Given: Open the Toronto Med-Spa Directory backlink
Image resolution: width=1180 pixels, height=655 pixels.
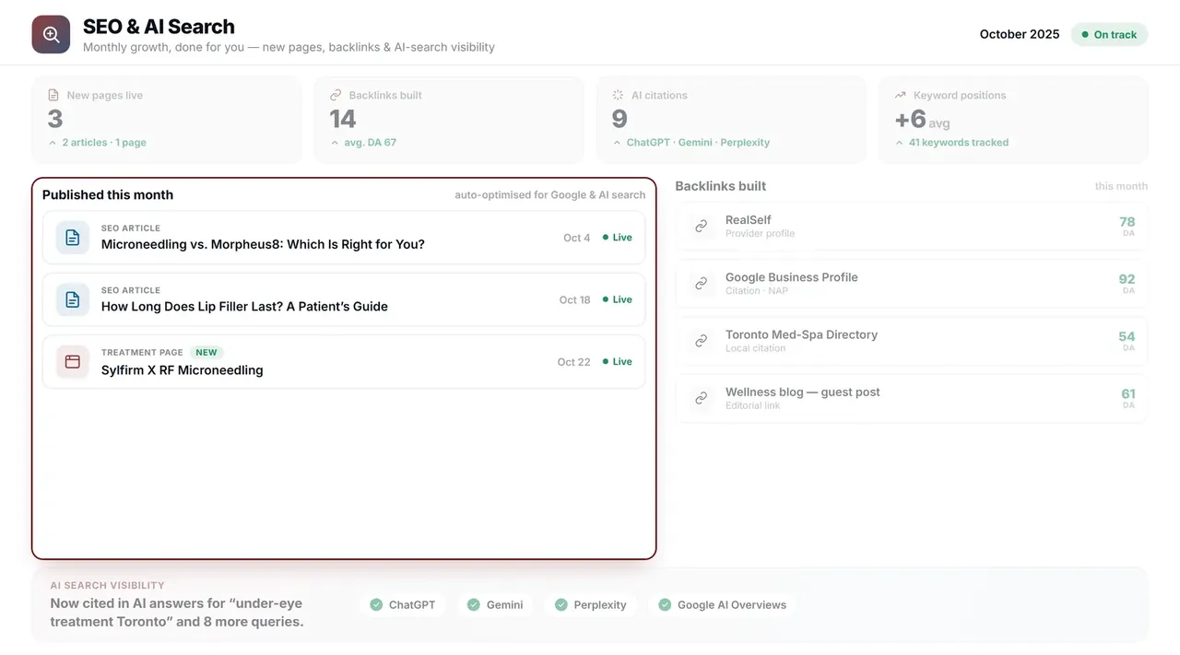Looking at the screenshot, I should coord(912,341).
